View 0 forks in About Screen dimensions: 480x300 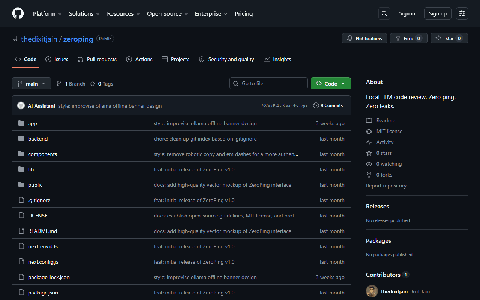379,175
